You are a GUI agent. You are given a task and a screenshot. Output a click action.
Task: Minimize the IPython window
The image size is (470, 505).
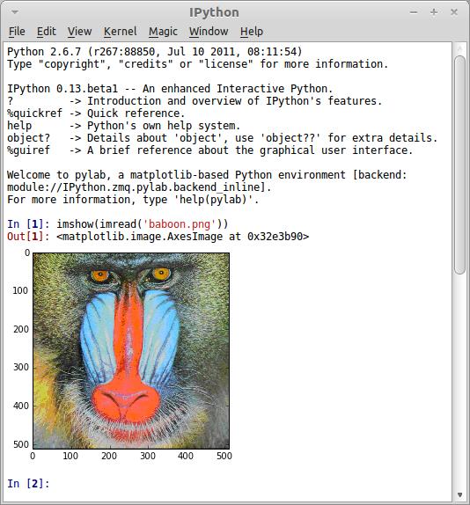(x=414, y=12)
